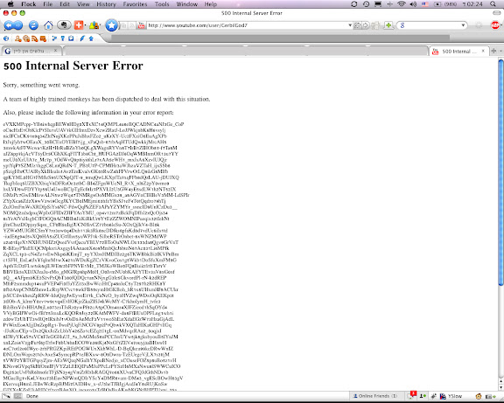This screenshot has height=403, width=504.
Task: Click the Adblock Plus red icon
Action: coord(495,25)
